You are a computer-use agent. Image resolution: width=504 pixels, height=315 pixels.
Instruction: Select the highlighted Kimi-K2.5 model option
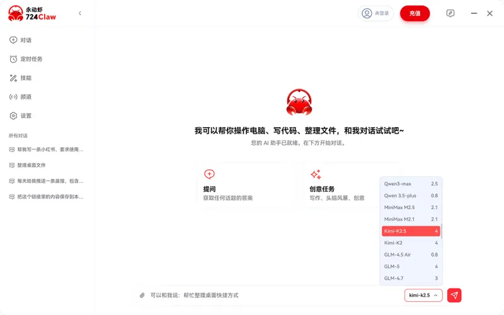(x=411, y=231)
